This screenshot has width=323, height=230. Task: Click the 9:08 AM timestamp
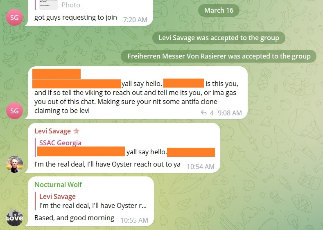tap(230, 113)
